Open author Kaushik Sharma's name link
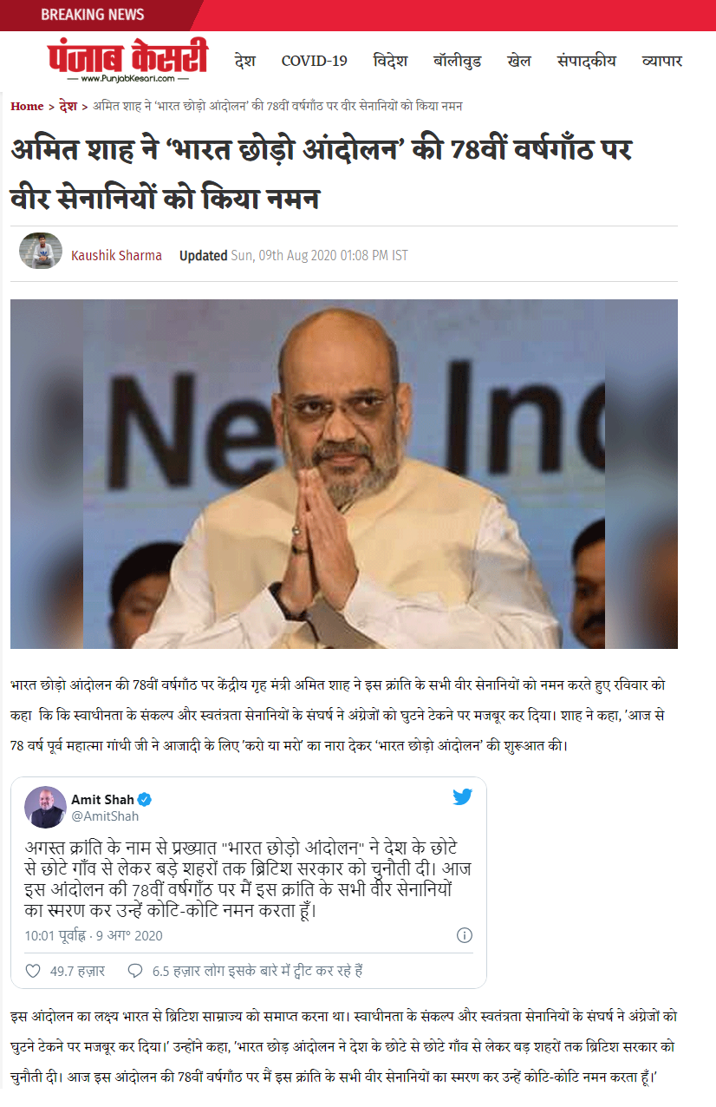The height and width of the screenshot is (1107, 716). coord(116,256)
